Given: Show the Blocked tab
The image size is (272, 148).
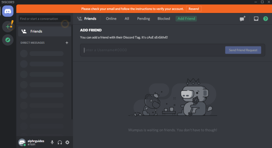Looking at the screenshot, I should pyautogui.click(x=164, y=18).
